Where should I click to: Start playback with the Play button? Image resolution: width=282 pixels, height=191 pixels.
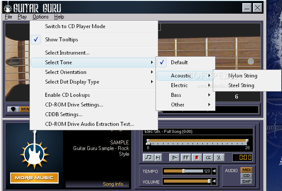click(174, 158)
